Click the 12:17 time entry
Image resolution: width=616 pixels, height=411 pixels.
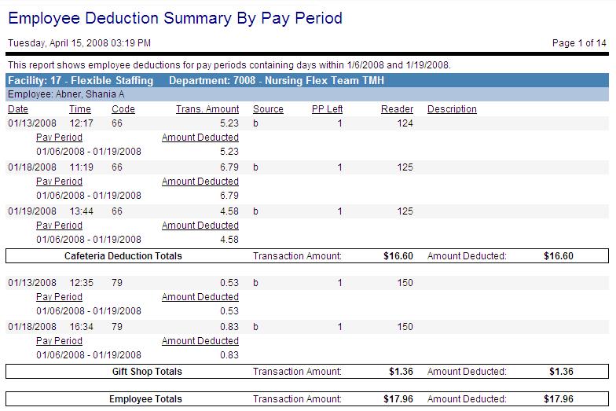(x=82, y=123)
